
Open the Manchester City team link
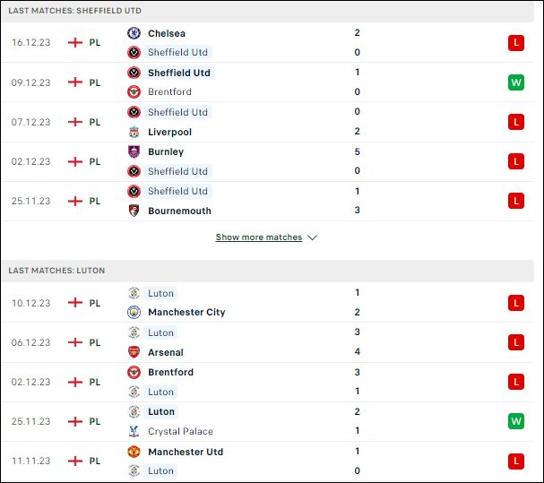tap(186, 312)
